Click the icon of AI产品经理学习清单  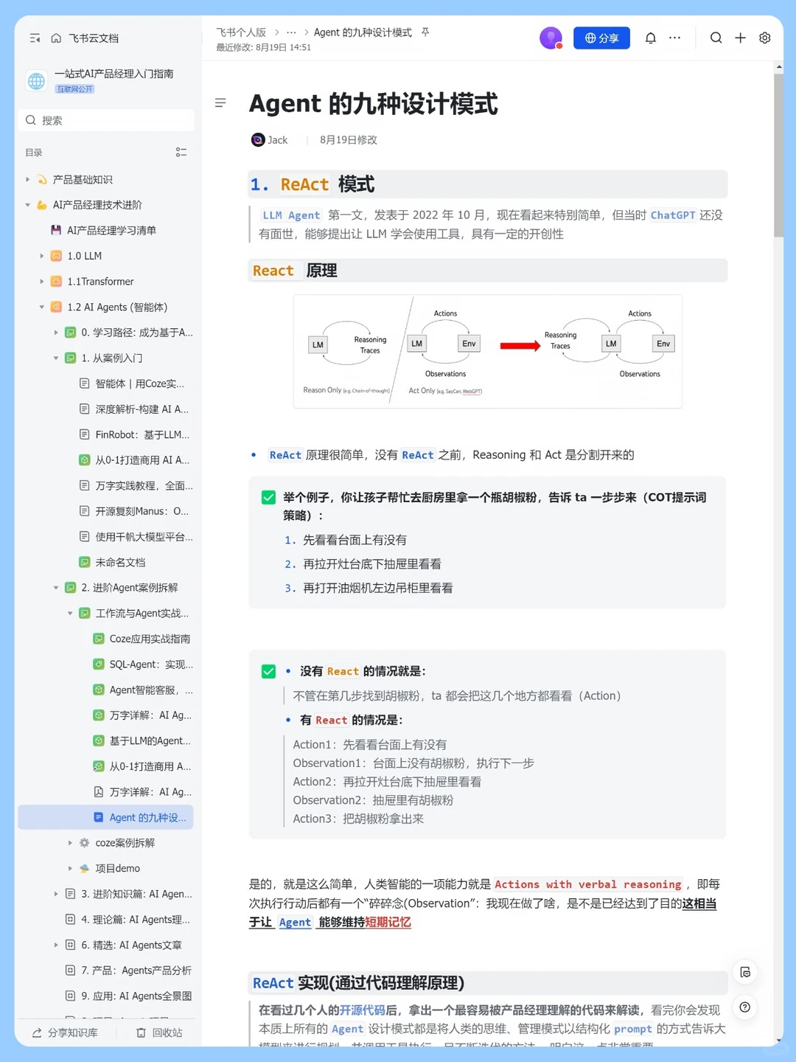pyautogui.click(x=56, y=230)
